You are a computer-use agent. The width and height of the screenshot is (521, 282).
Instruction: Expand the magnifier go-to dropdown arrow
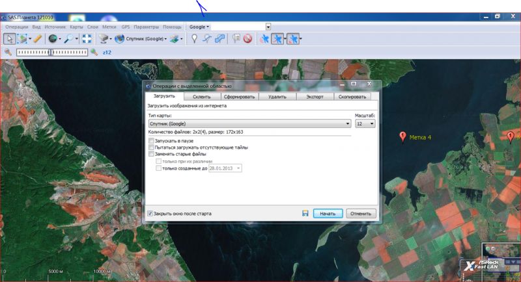(x=76, y=39)
